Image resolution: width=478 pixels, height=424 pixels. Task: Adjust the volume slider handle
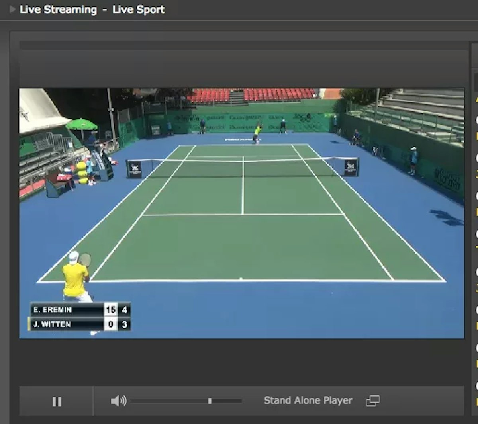(210, 401)
